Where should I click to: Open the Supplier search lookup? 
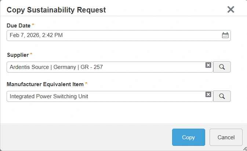pyautogui.click(x=222, y=67)
